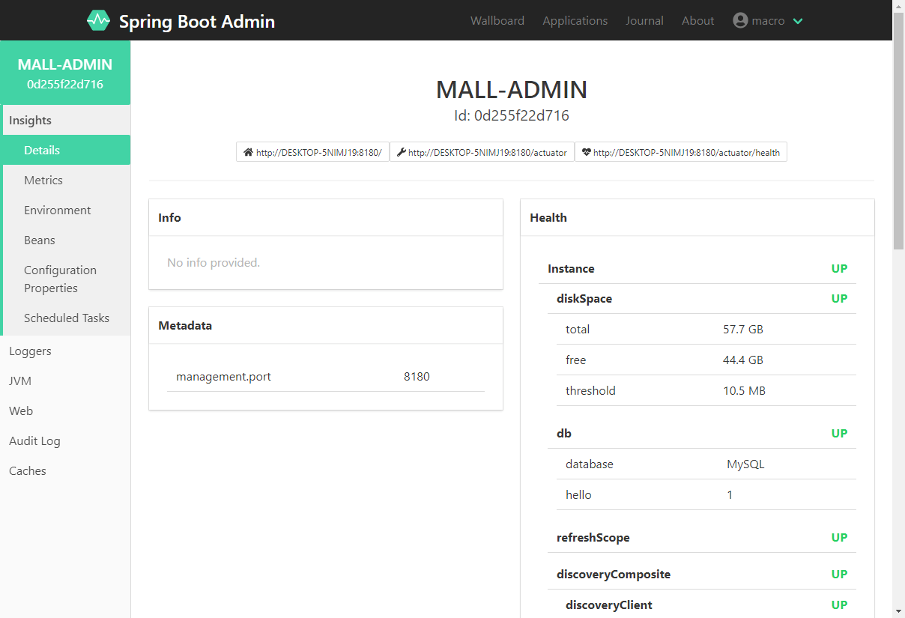
Task: Go to the Applications view
Action: point(575,21)
